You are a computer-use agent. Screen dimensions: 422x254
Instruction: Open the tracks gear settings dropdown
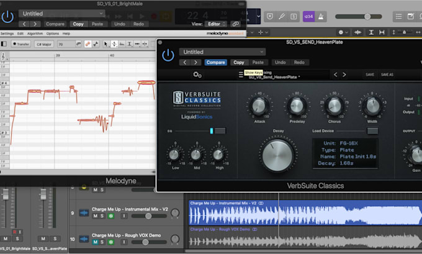click(343, 32)
